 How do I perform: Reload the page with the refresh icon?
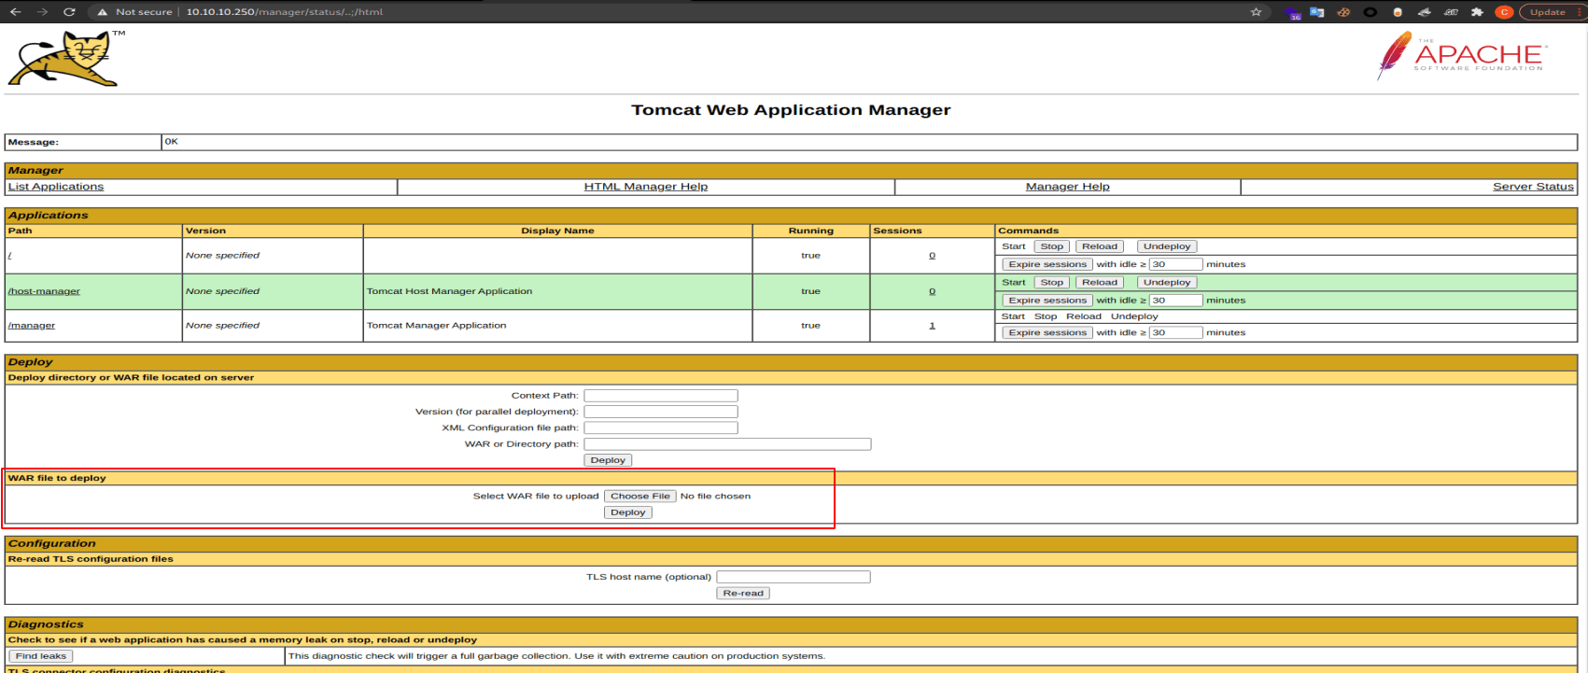click(x=69, y=12)
